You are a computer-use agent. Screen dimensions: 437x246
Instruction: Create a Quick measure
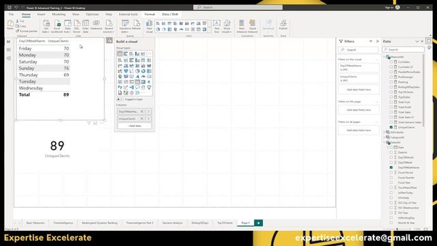pyautogui.click(x=253, y=27)
